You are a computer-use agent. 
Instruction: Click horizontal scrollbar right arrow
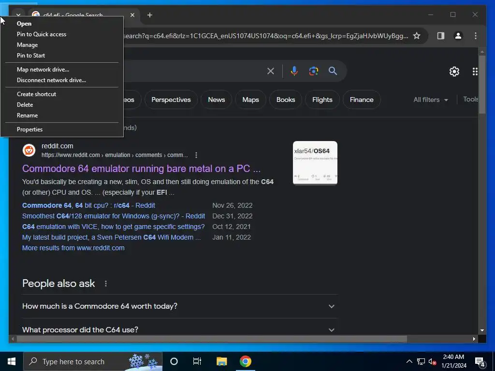(x=474, y=339)
